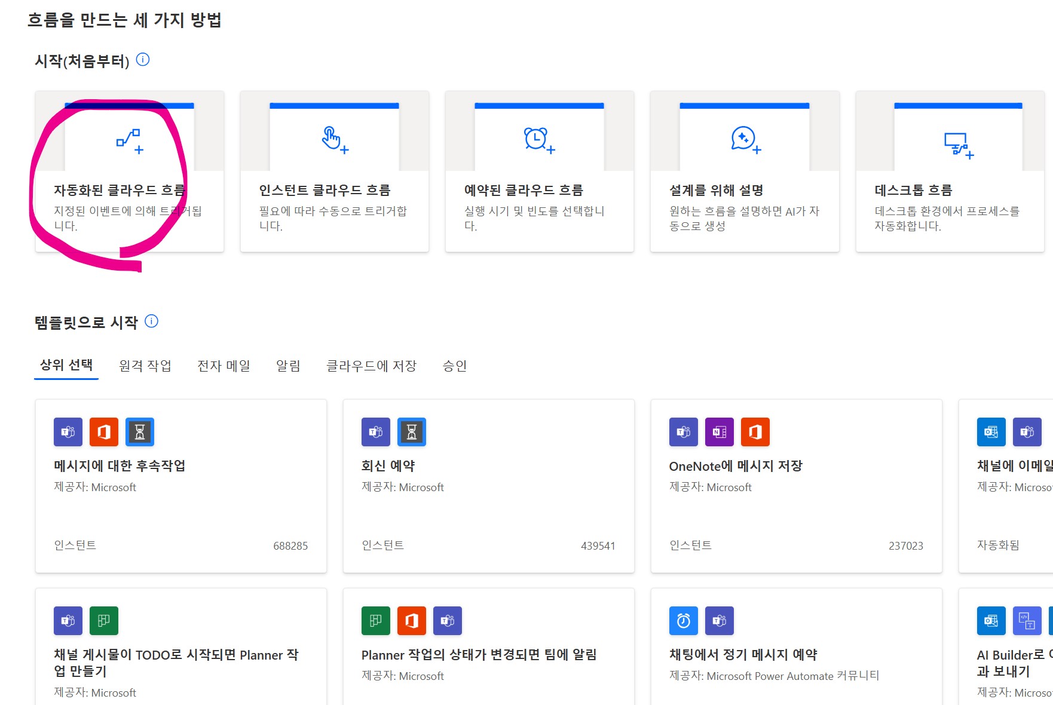Open Planner 작업의 상태가 변경되면 팀에 알림 template
1053x705 pixels.
pos(489,647)
